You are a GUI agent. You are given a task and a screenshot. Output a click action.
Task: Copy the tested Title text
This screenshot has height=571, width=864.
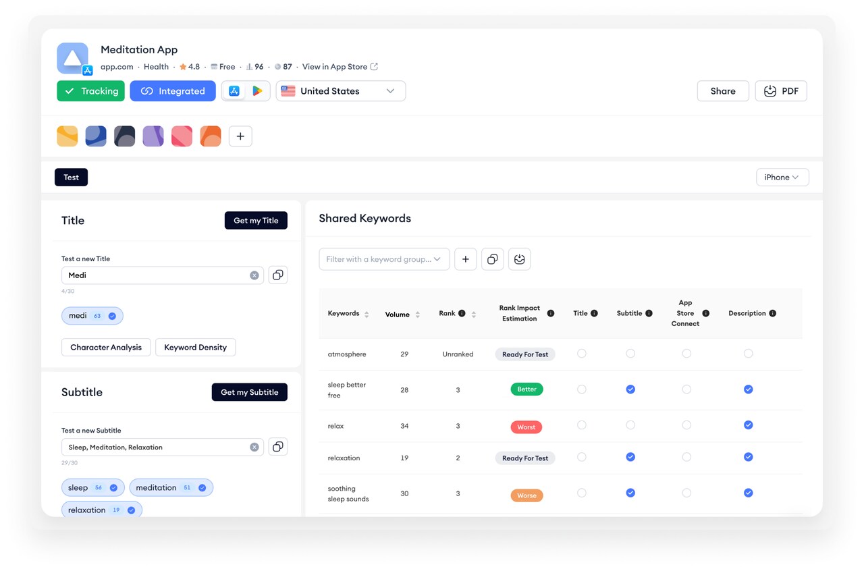(x=277, y=275)
